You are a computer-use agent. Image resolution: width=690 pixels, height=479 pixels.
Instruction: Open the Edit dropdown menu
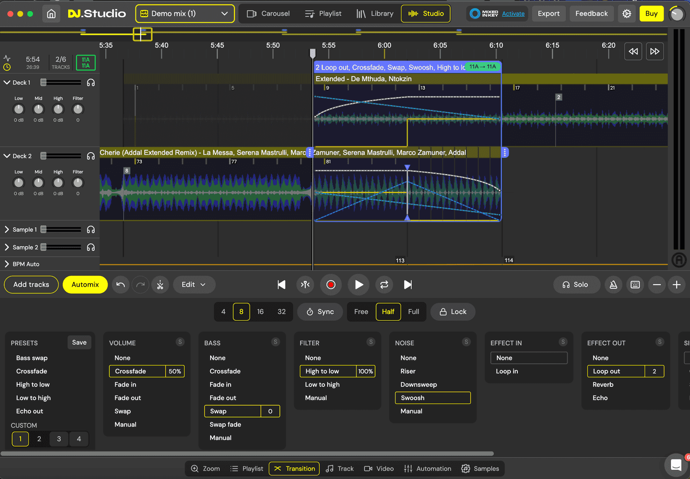(x=193, y=285)
